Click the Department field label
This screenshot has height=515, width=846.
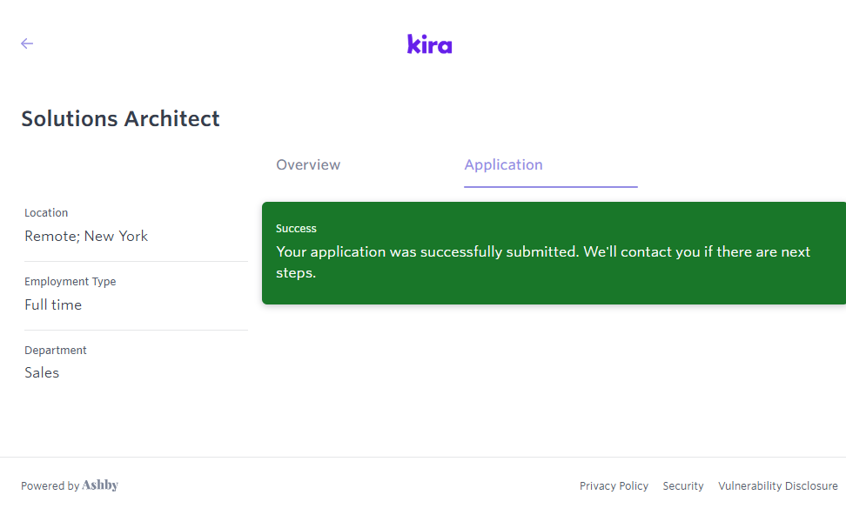[56, 351]
